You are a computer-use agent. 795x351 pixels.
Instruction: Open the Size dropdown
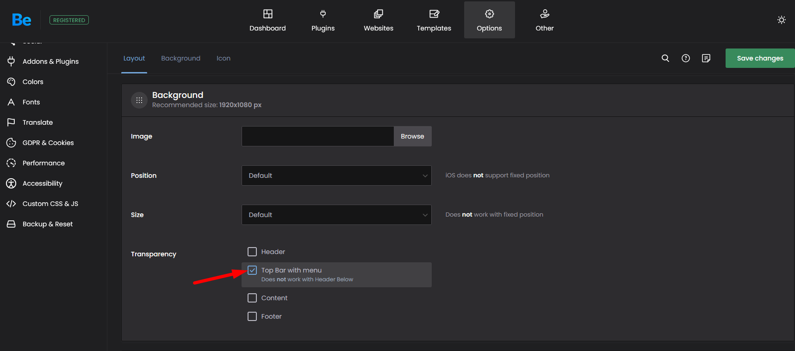point(336,215)
